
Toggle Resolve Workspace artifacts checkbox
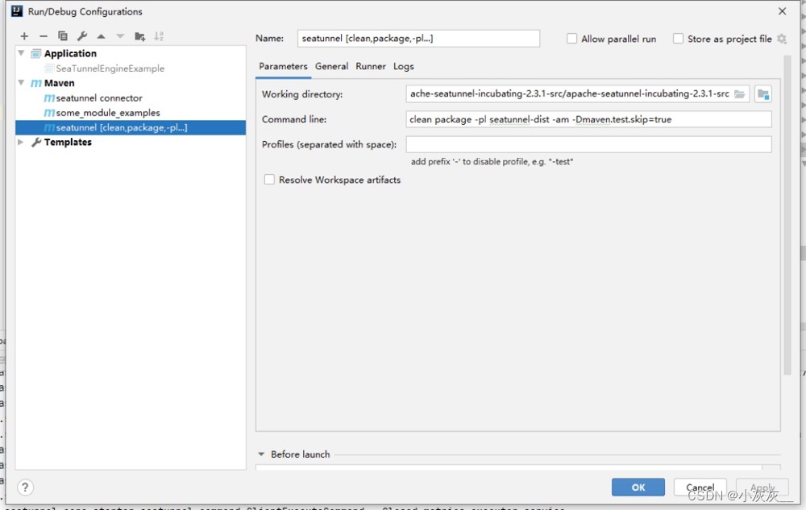click(269, 180)
